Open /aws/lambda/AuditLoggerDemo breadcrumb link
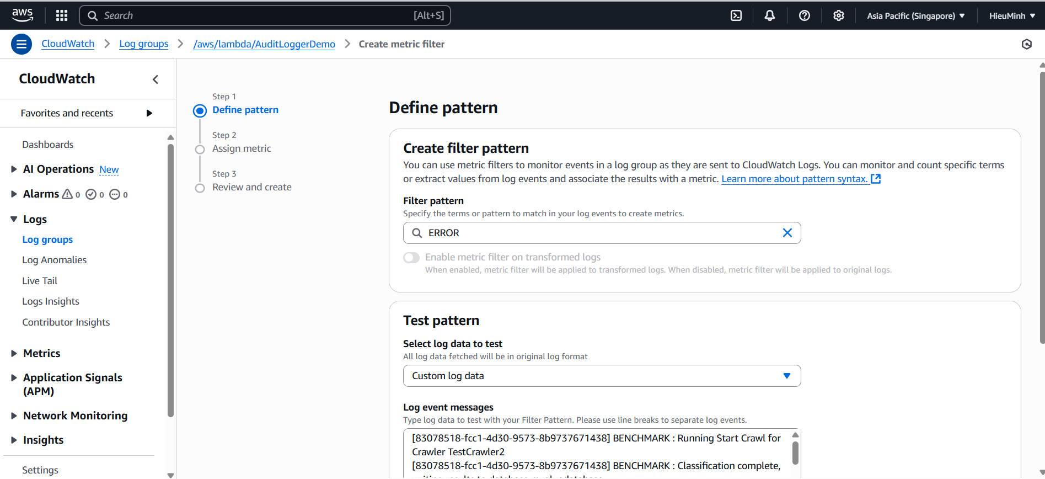 pyautogui.click(x=264, y=44)
